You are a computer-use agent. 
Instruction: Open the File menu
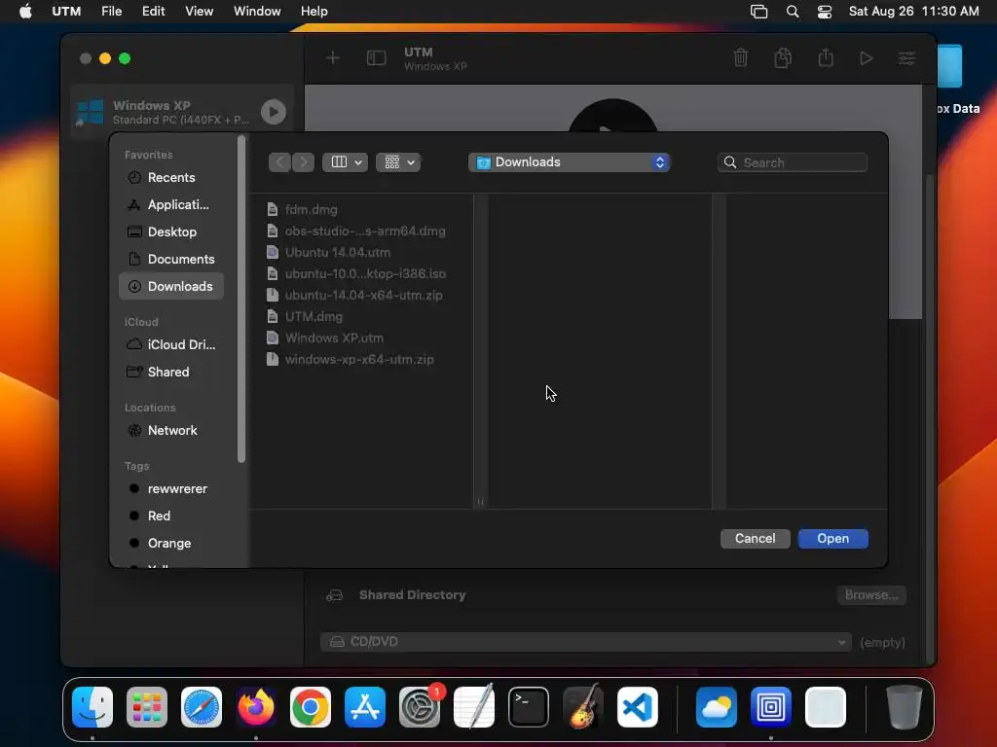pyautogui.click(x=111, y=12)
